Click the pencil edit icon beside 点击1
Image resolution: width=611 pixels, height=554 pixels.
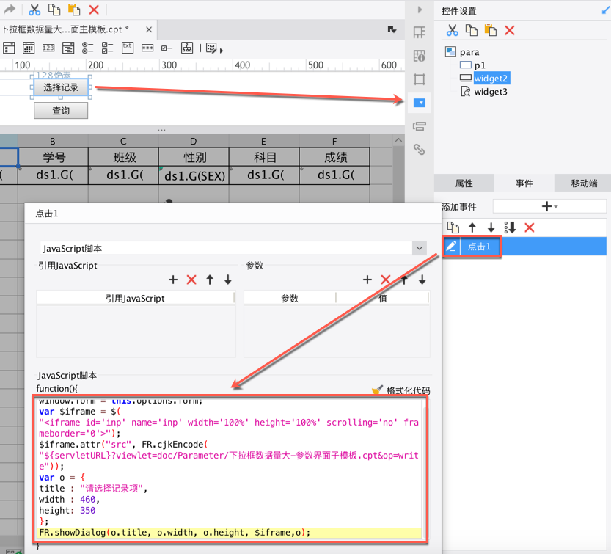[452, 247]
